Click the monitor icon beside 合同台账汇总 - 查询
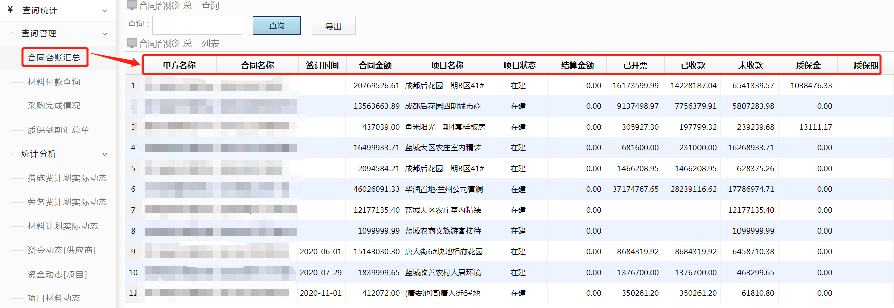The height and width of the screenshot is (308, 894). click(132, 5)
